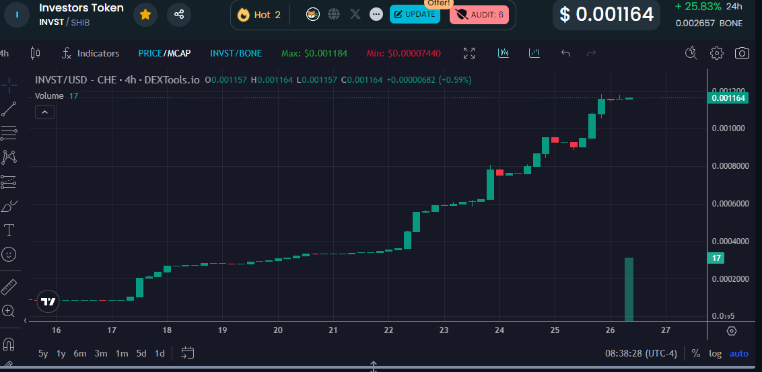This screenshot has height=372, width=762.
Task: Toggle percent scale mode
Action: (x=696, y=354)
